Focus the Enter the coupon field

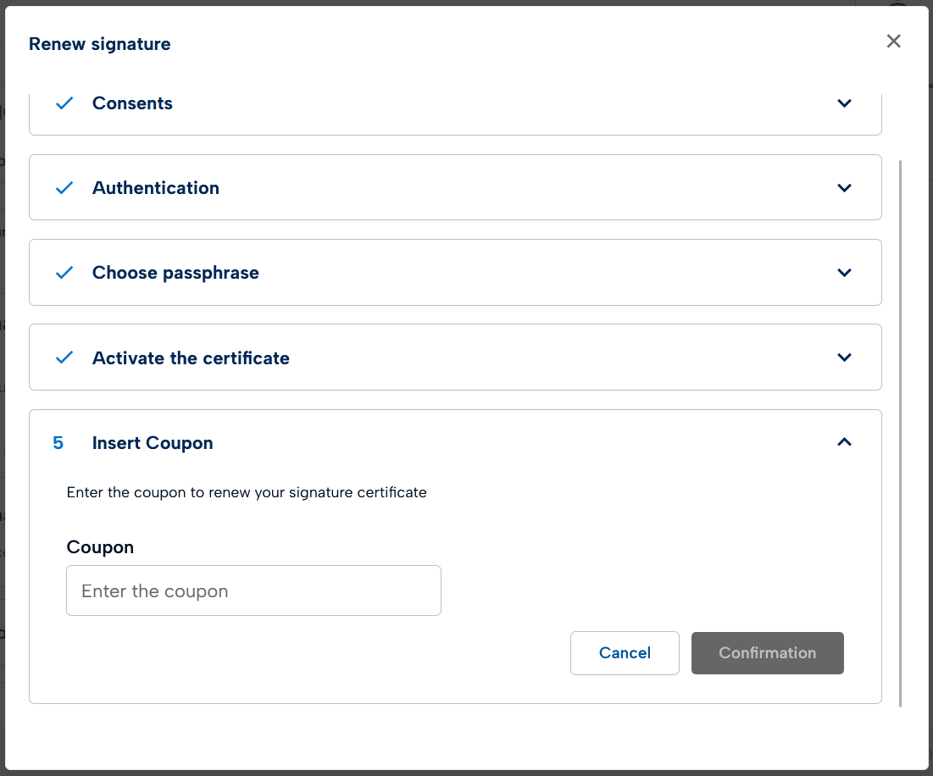click(253, 590)
